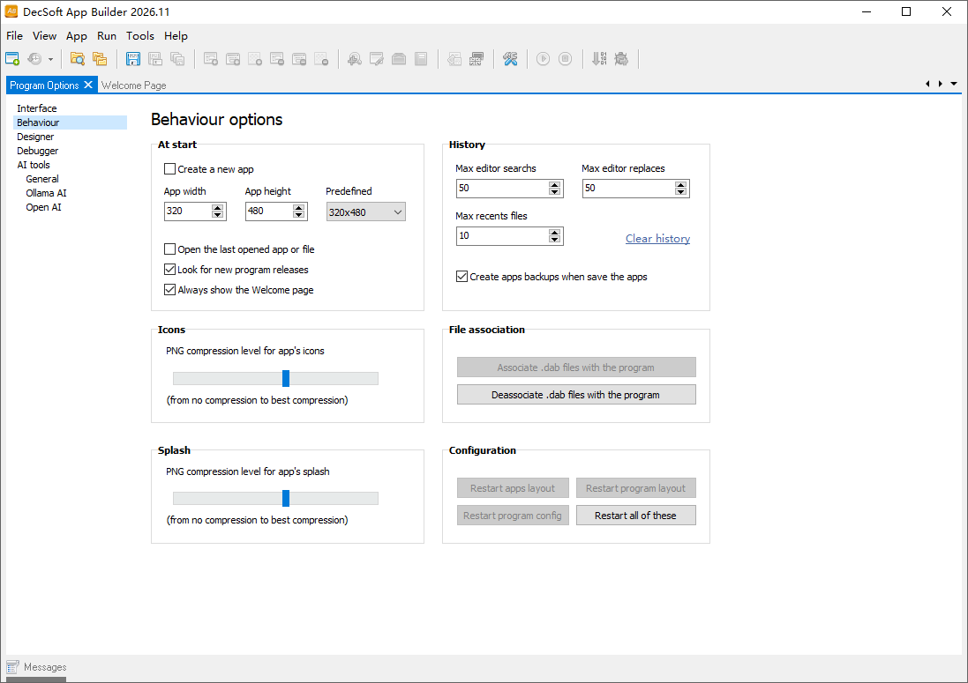Open the View menu
The width and height of the screenshot is (968, 683).
point(44,36)
